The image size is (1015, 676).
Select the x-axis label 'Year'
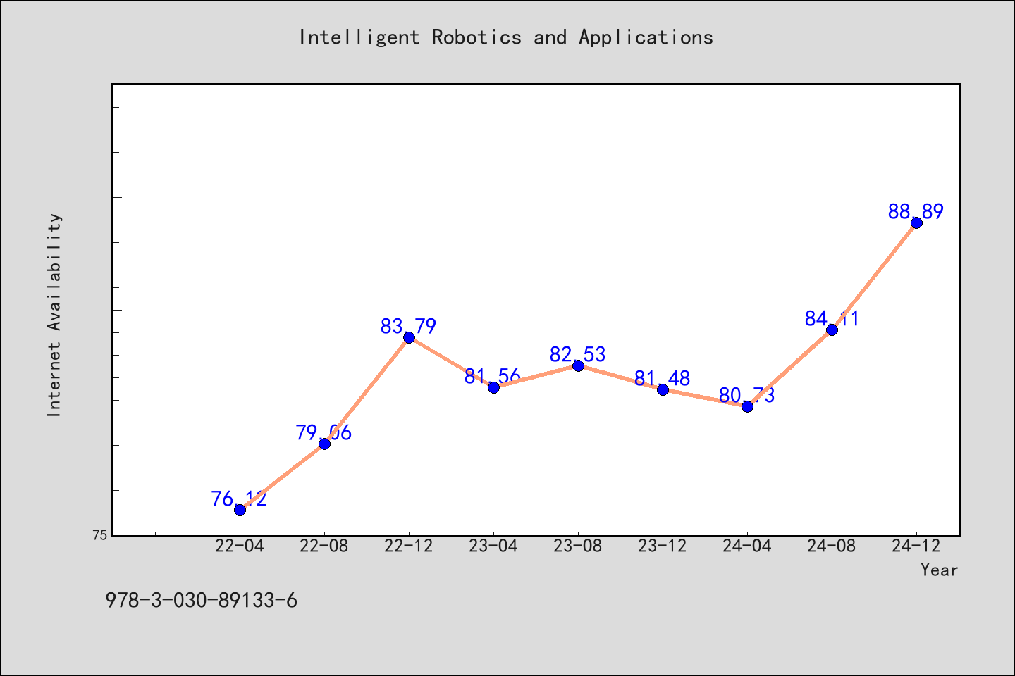pyautogui.click(x=939, y=570)
